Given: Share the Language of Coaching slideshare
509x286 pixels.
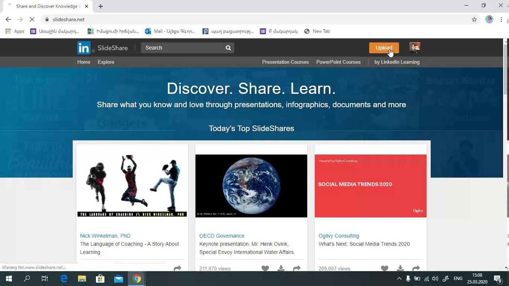Looking at the screenshot, I should point(177,269).
